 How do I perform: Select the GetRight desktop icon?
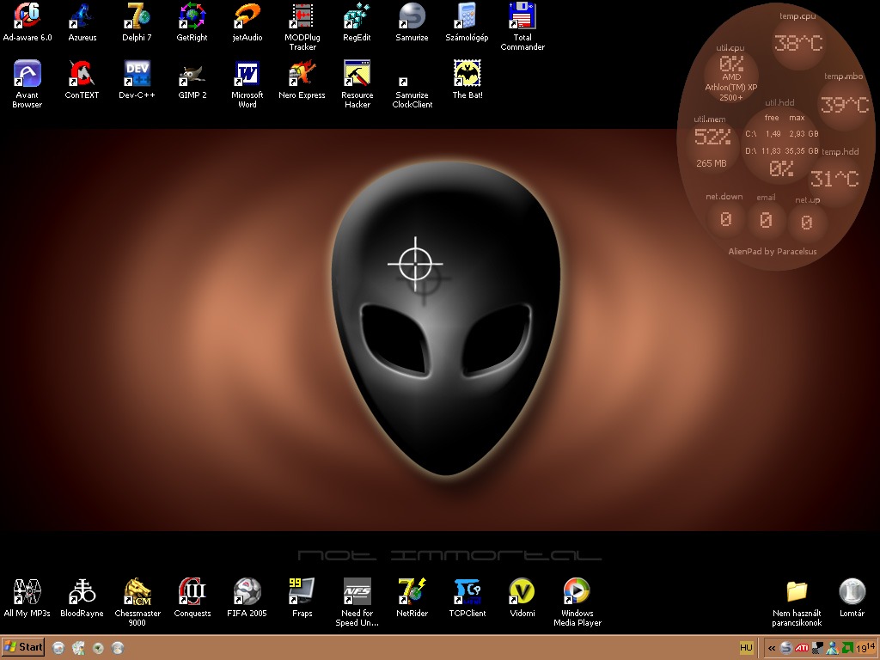tap(192, 16)
